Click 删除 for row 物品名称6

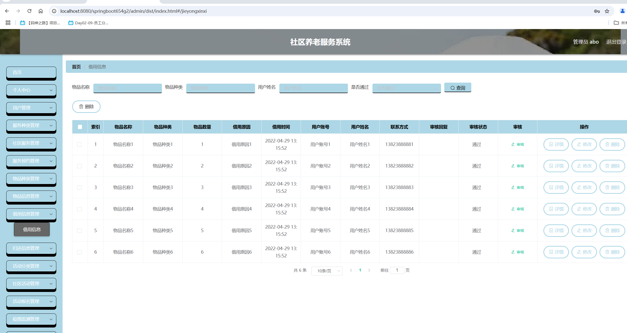point(612,252)
